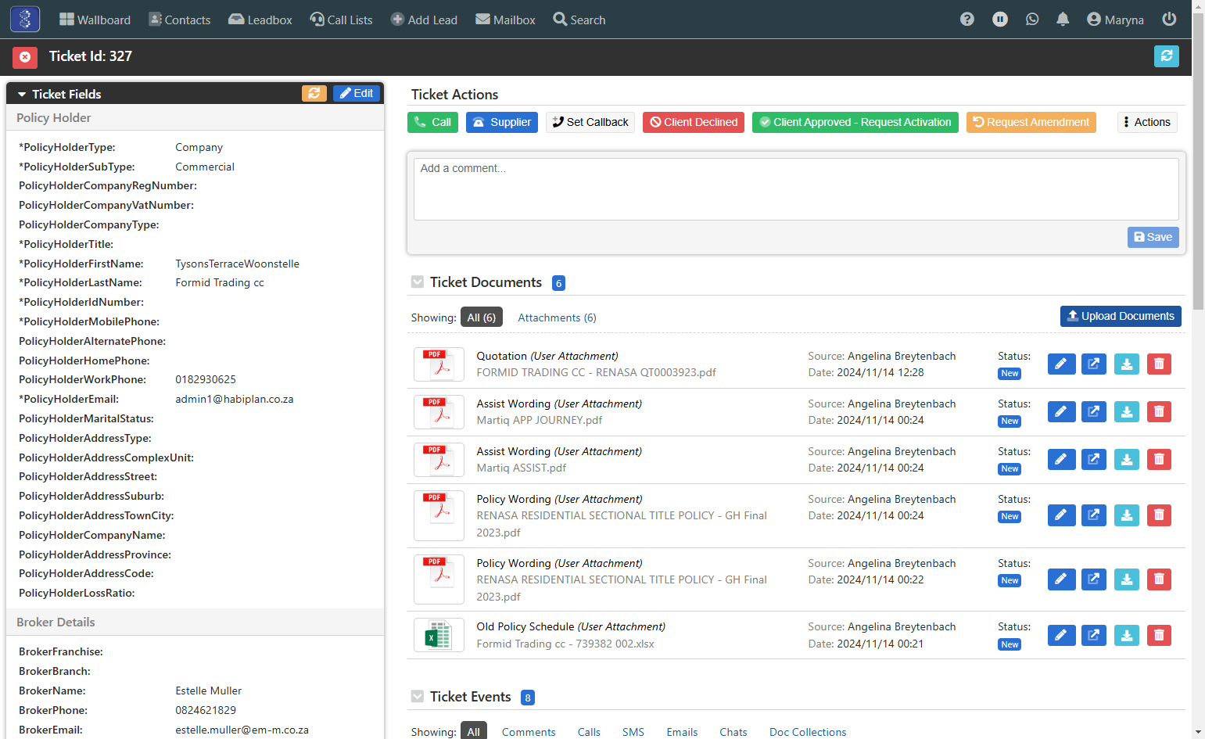Refresh ticket using teal refresh icon
This screenshot has height=739, width=1205.
1167,56
